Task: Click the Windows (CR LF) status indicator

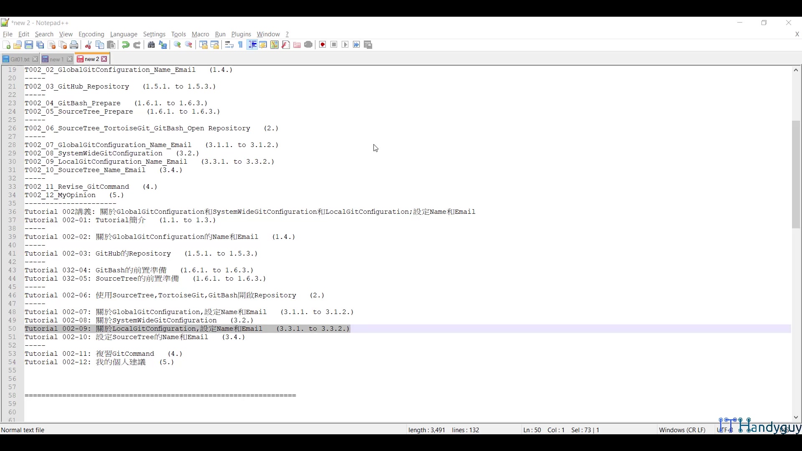Action: 682,430
